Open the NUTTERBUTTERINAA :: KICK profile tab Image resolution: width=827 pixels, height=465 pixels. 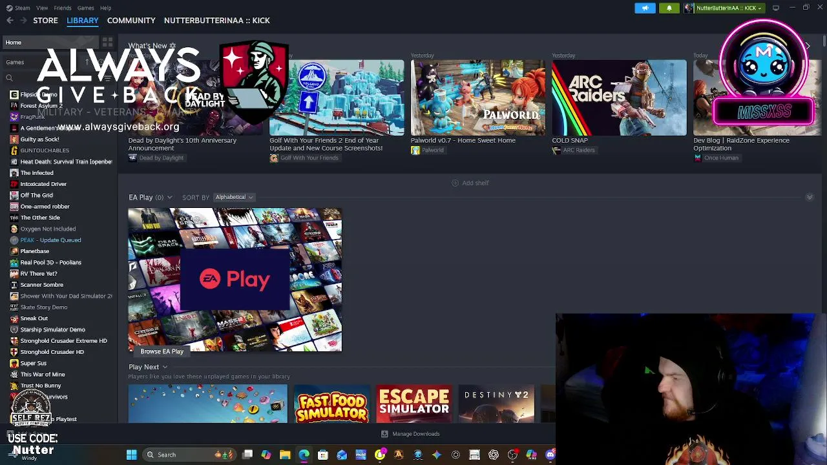217,21
